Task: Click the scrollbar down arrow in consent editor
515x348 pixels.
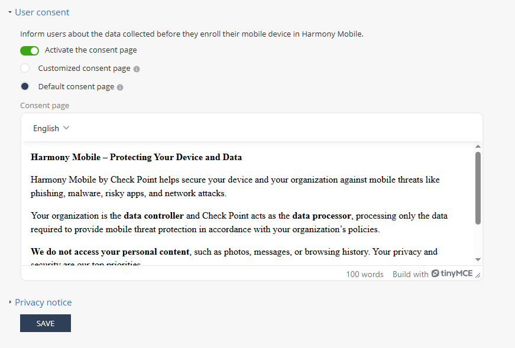Action: (x=478, y=260)
